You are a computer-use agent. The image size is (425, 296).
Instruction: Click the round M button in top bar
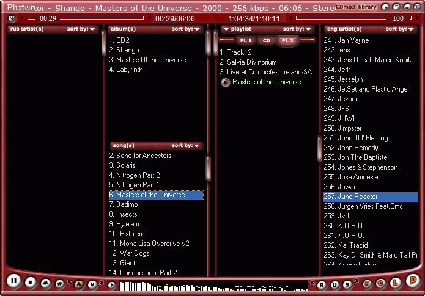[12, 18]
